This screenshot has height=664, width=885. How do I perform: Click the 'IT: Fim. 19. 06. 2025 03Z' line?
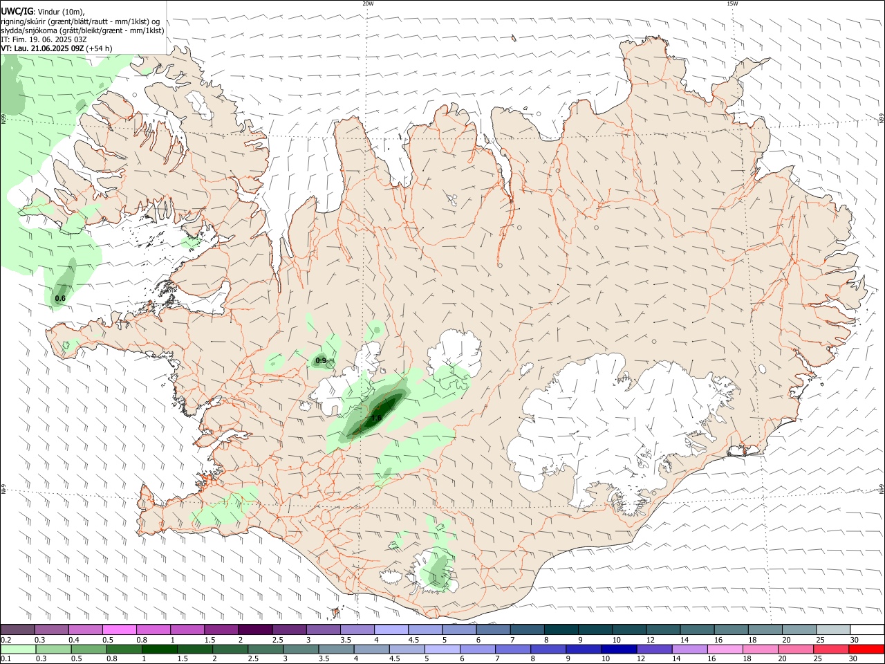(43, 39)
